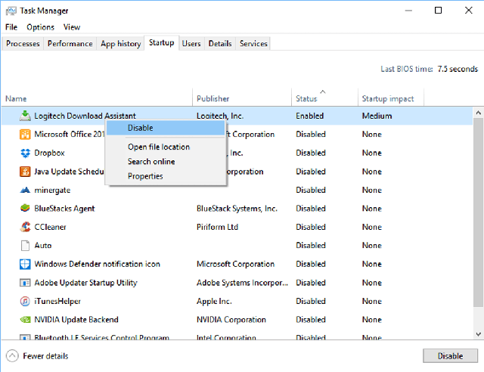Viewport: 484px width, 372px height.
Task: Switch to the Performance tab
Action: 70,44
